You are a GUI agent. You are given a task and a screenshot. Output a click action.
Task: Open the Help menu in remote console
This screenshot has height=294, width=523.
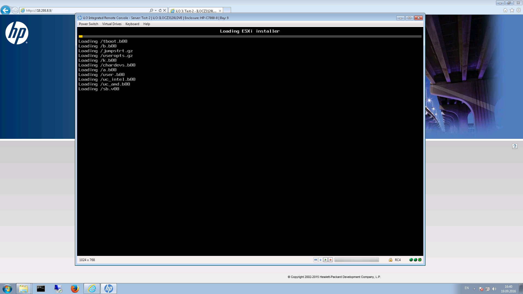coord(147,24)
